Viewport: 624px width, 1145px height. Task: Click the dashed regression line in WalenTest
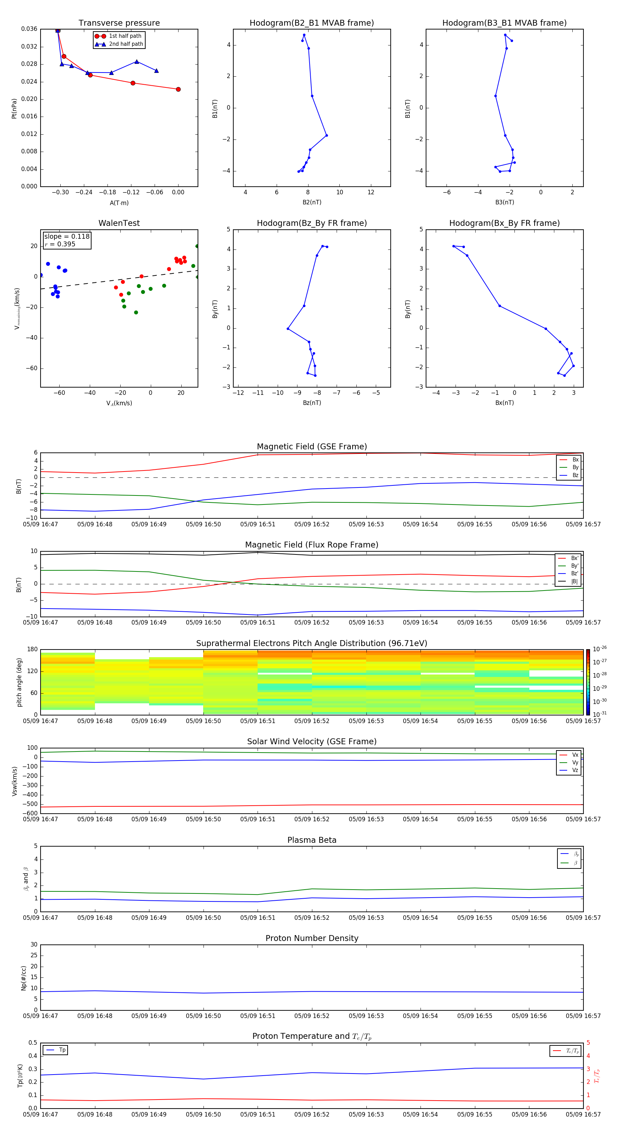119,280
